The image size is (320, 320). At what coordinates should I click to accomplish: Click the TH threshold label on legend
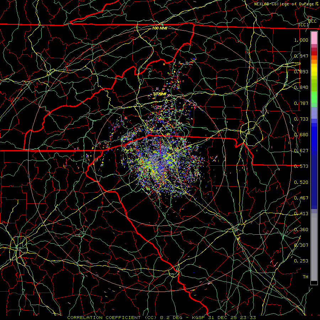click(x=305, y=277)
